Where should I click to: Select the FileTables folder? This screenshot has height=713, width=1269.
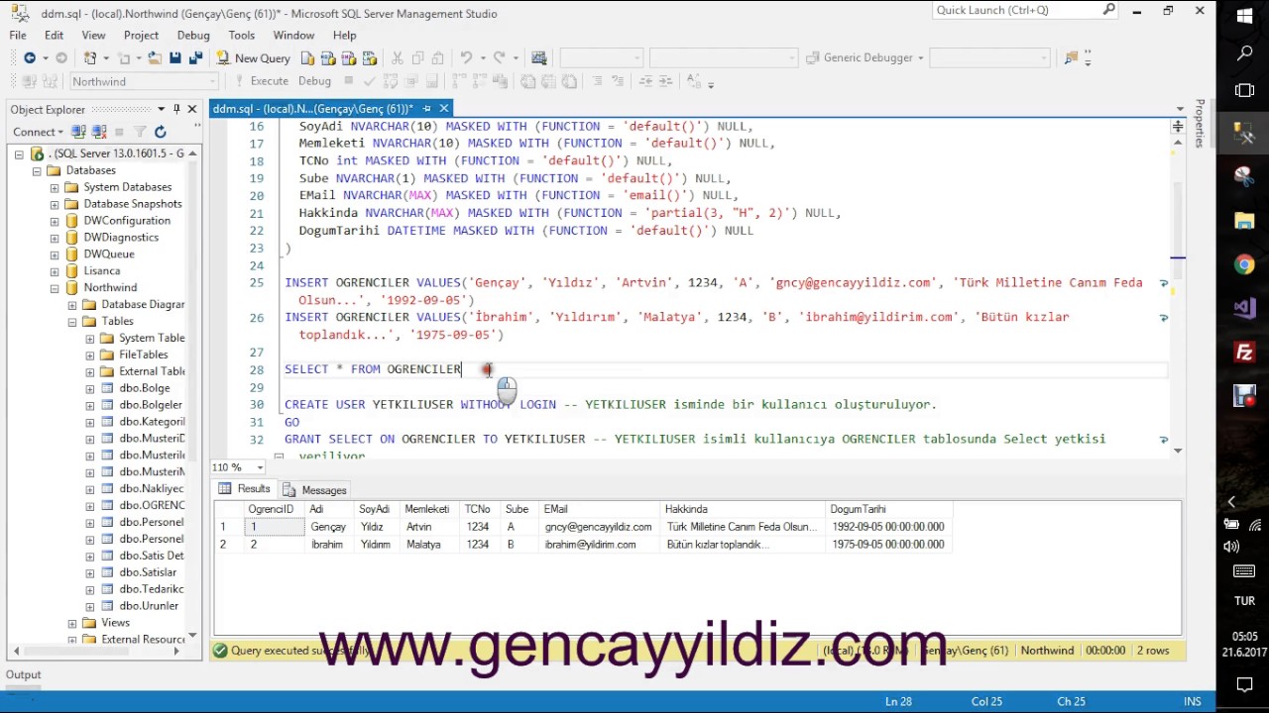point(144,355)
